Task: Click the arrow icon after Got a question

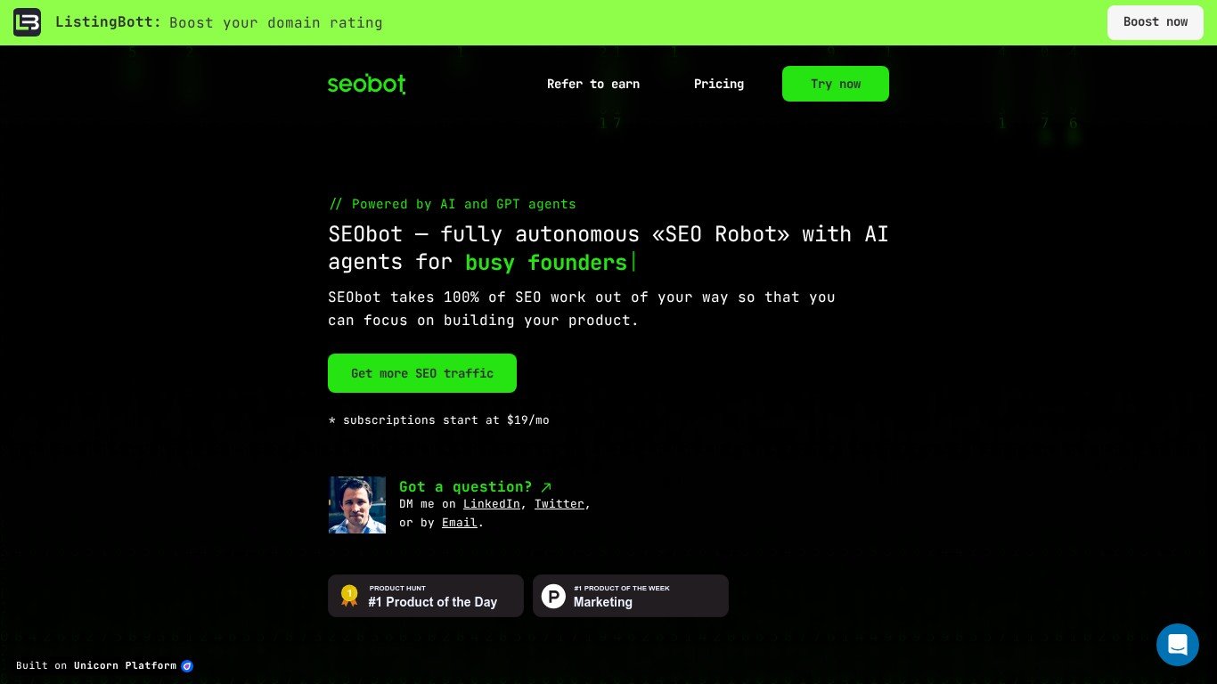Action: 546,486
